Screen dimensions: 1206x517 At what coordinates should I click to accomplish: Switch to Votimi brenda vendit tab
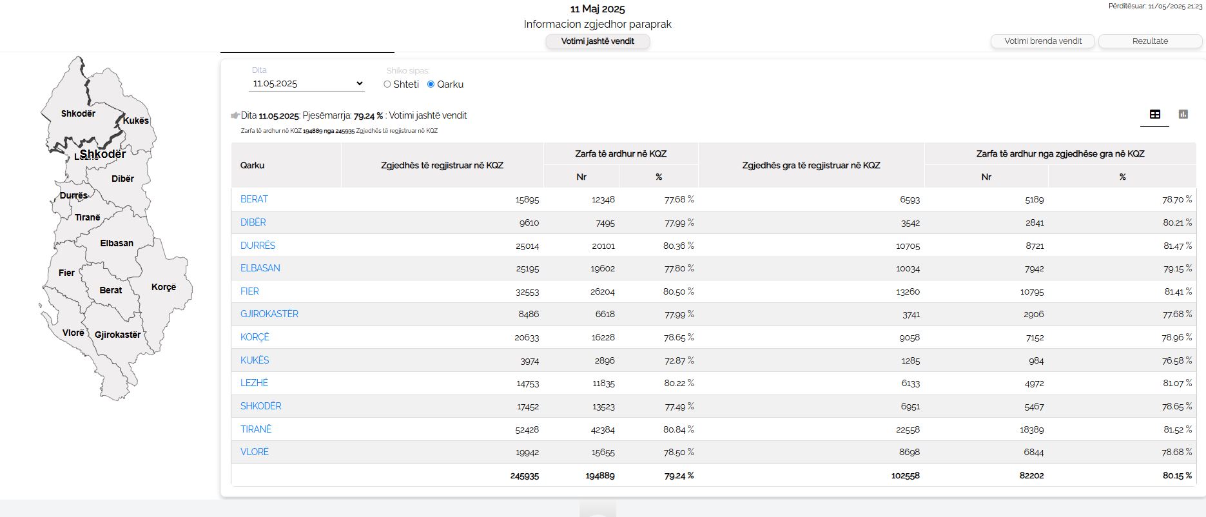1042,41
